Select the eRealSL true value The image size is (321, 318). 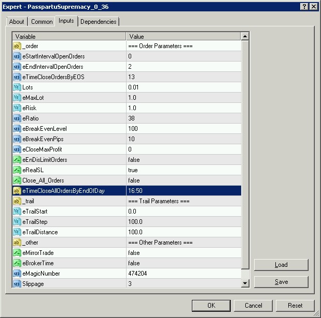pos(184,170)
